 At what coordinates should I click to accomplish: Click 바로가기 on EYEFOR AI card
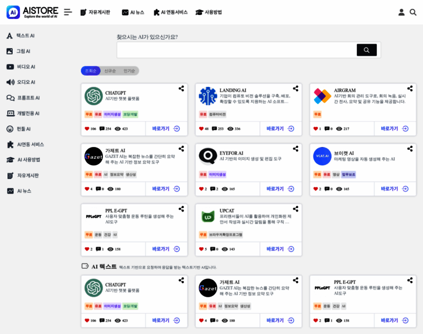tap(281, 189)
